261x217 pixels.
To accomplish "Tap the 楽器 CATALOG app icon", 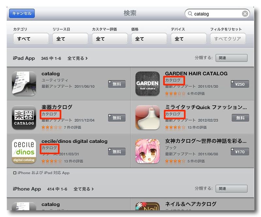I will (x=24, y=117).
